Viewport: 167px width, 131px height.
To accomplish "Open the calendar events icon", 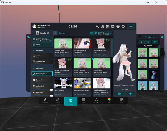I will (x=108, y=26).
